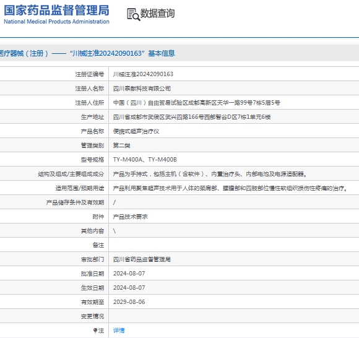This screenshot has height=338, width=359.
Task: Select the backslash value in 其他内容 row
Action: point(115,231)
